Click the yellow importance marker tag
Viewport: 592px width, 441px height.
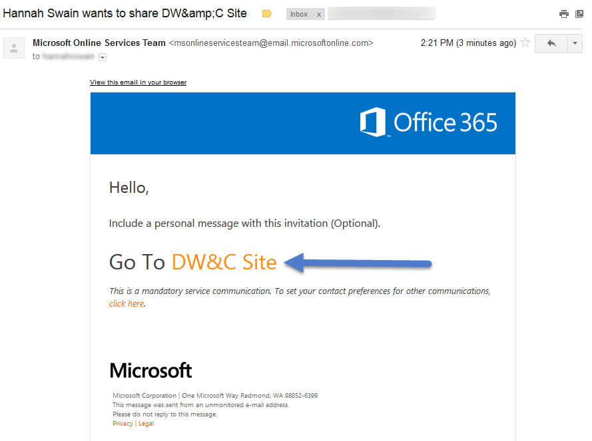point(267,14)
